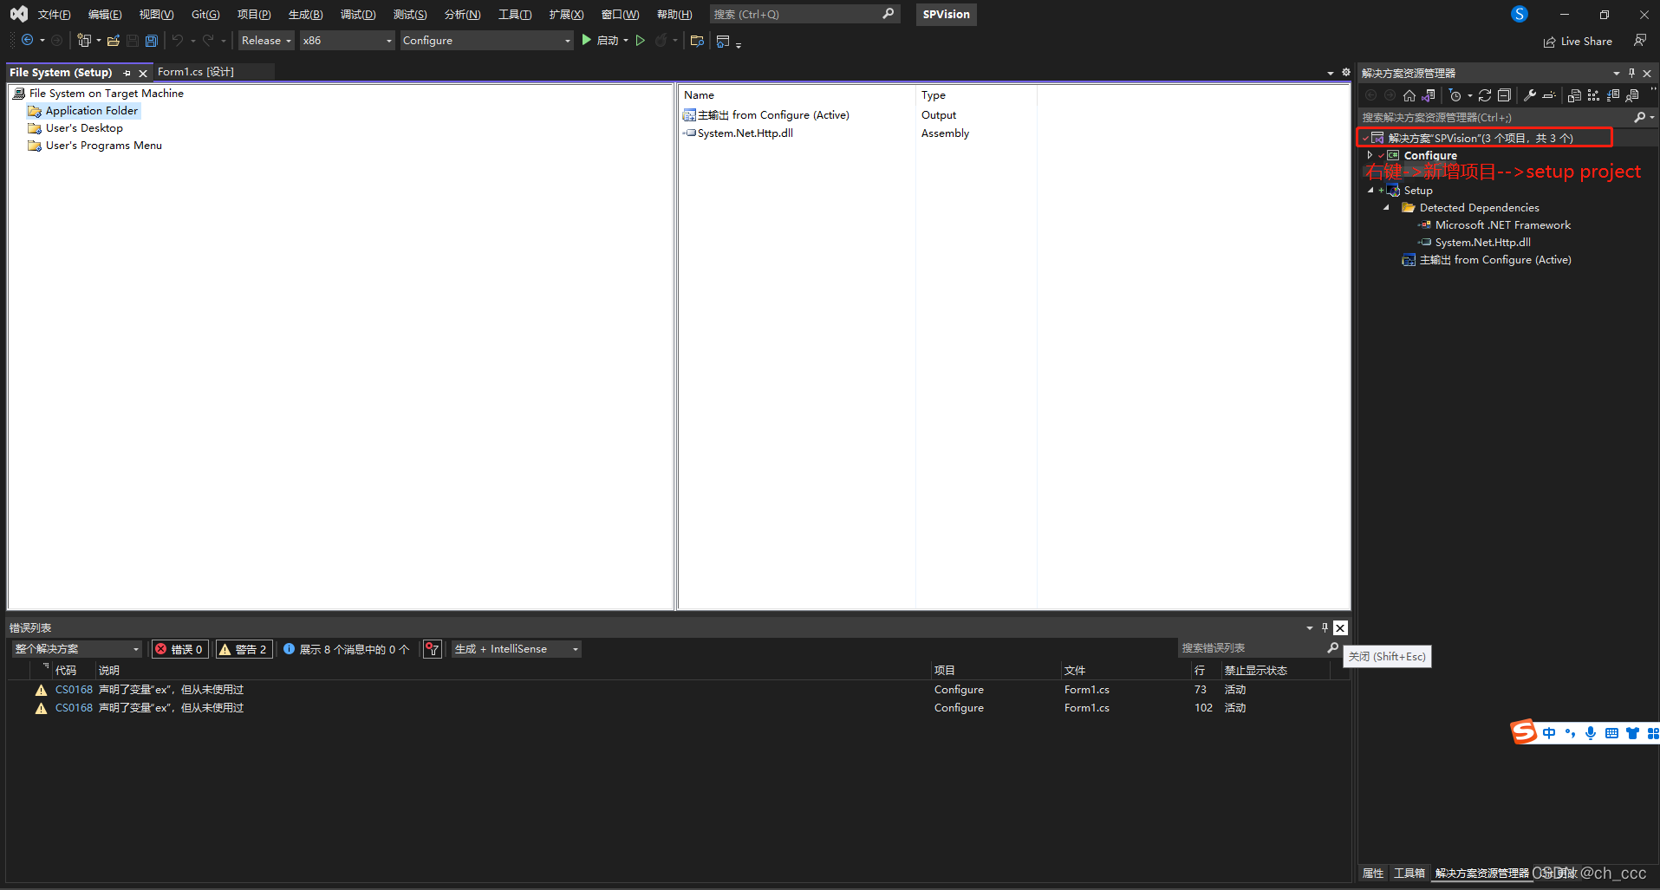The height and width of the screenshot is (890, 1660).
Task: Click the Find in Files folder icon
Action: tap(697, 41)
